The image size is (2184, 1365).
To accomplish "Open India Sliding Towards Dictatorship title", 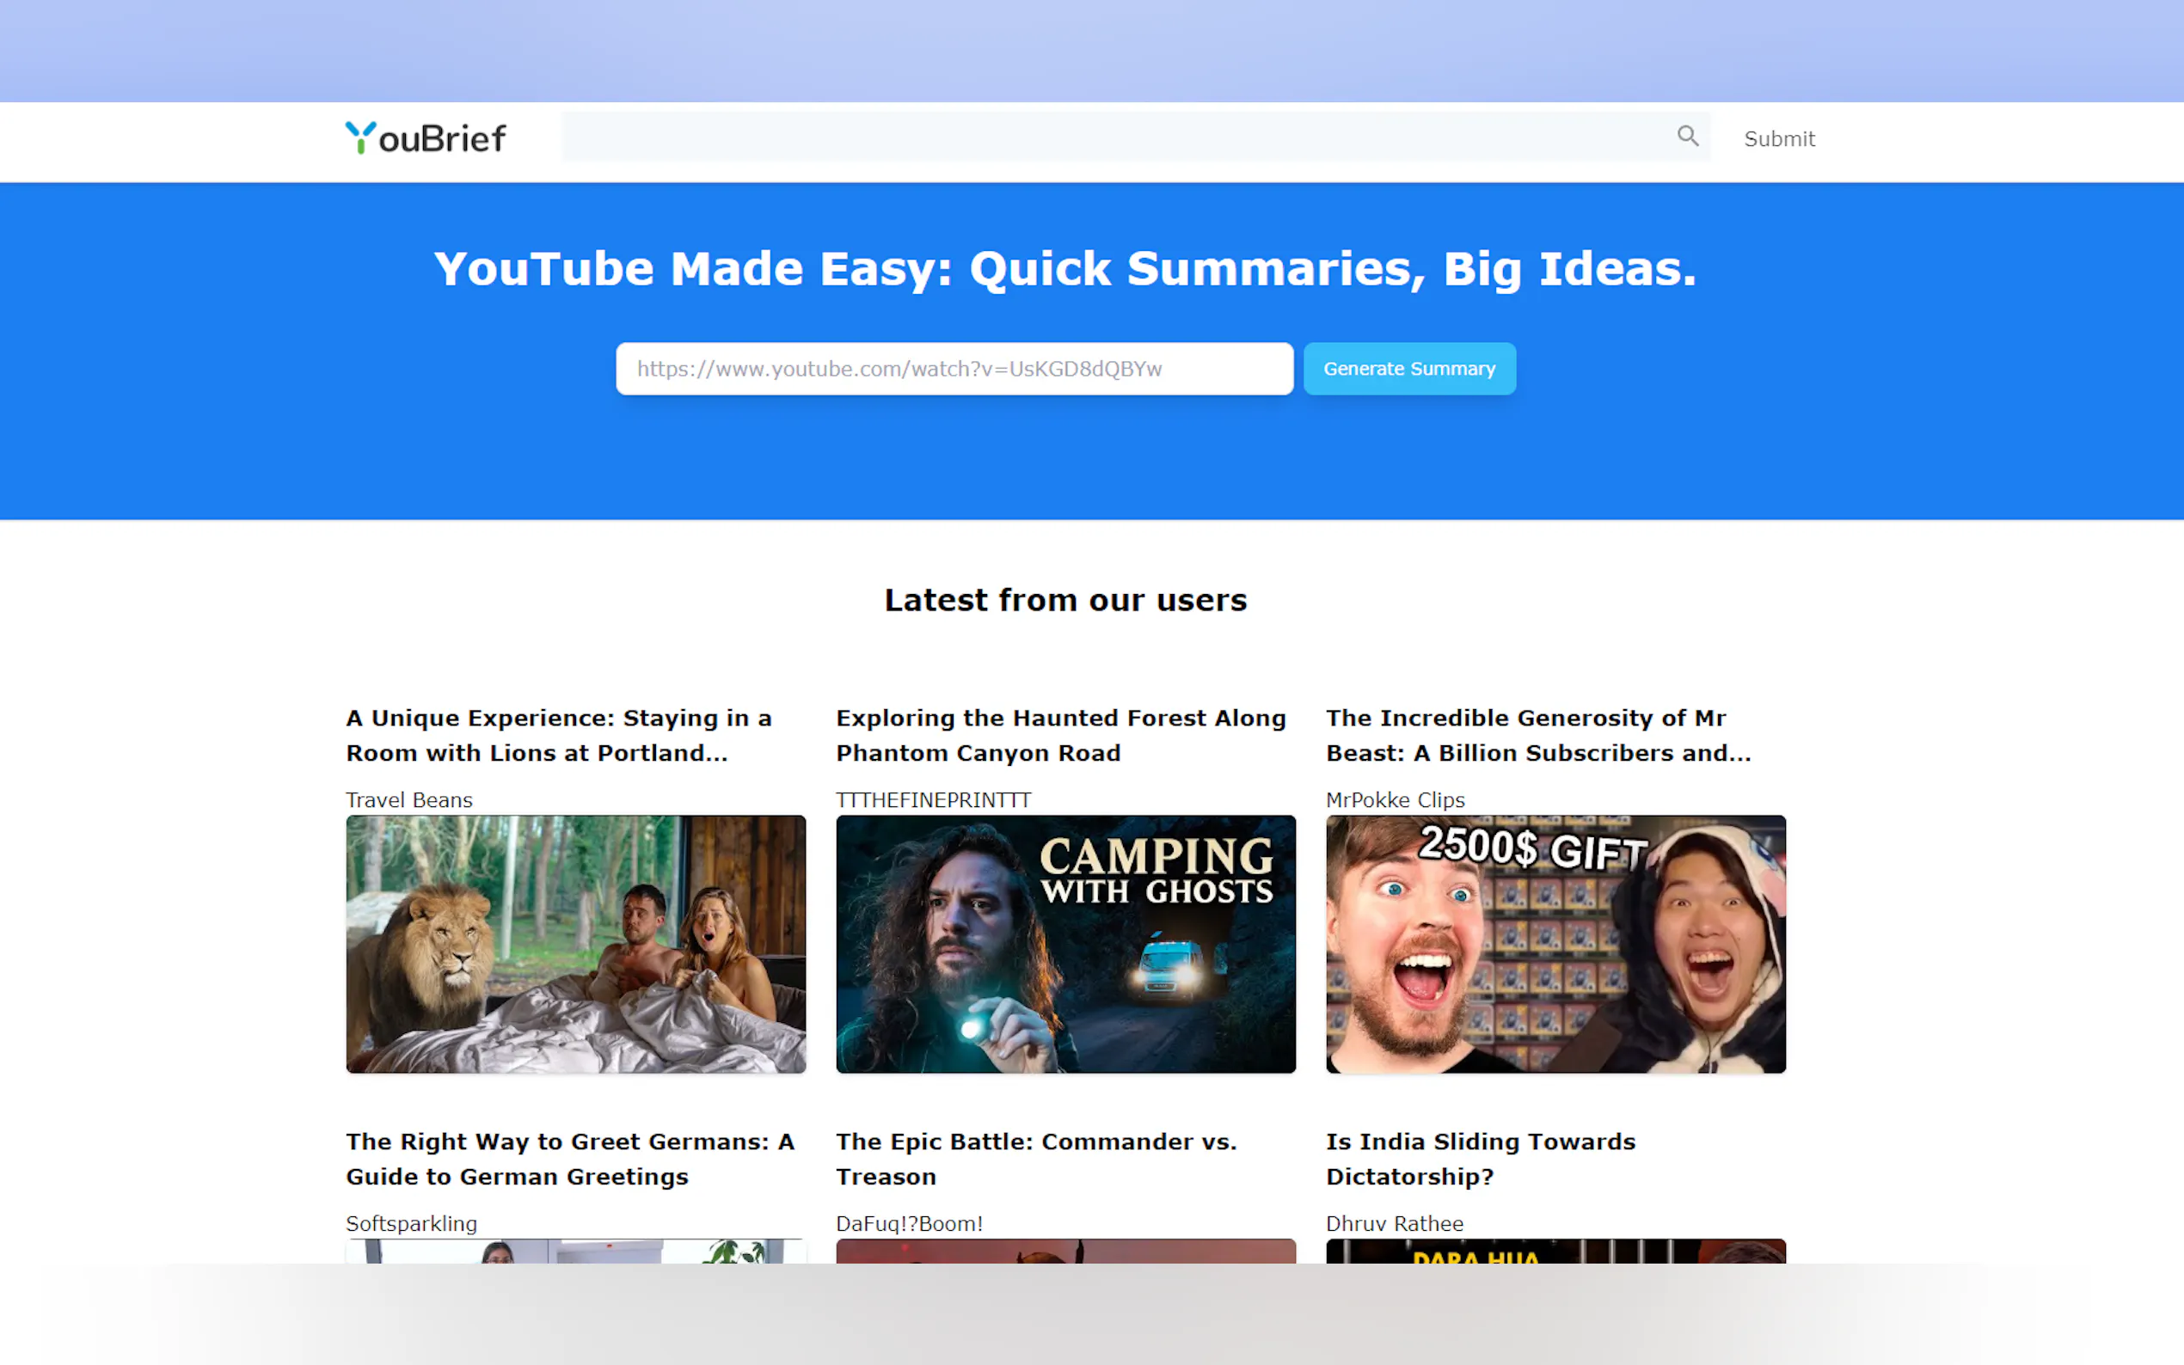I will [1480, 1158].
